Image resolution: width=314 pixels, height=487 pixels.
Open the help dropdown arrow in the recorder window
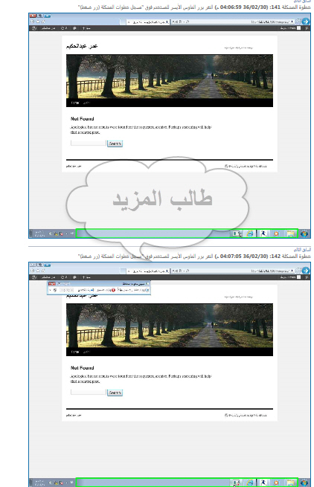coord(51,290)
